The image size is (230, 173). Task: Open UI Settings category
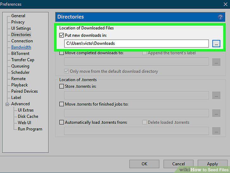tap(21, 28)
